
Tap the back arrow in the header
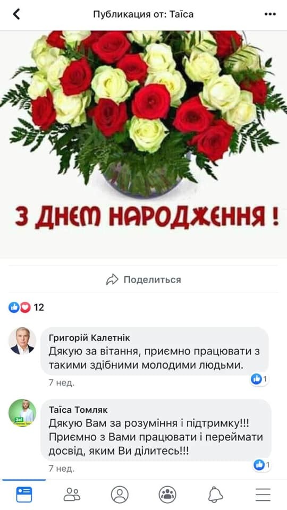16,14
